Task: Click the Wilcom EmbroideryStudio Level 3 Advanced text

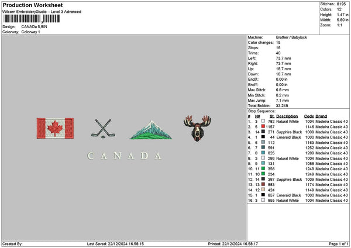Action: tap(42, 12)
